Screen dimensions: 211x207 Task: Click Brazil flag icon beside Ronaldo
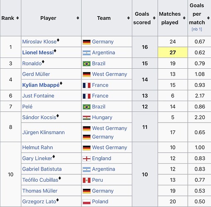coord(87,64)
